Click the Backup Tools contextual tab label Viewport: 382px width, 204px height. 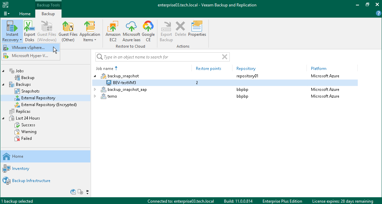point(48,5)
